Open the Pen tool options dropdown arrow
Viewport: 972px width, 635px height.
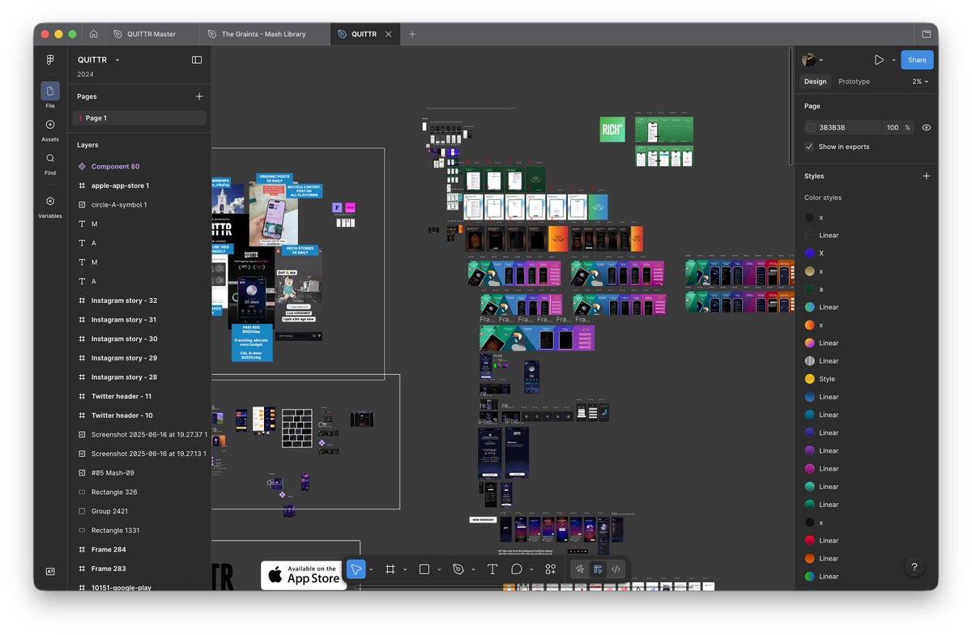(x=473, y=569)
